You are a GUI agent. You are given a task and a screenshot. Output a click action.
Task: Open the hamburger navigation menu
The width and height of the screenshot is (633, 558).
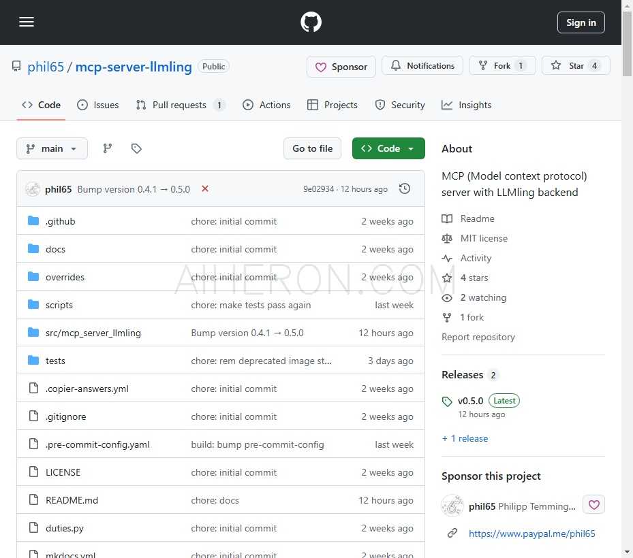coord(27,22)
